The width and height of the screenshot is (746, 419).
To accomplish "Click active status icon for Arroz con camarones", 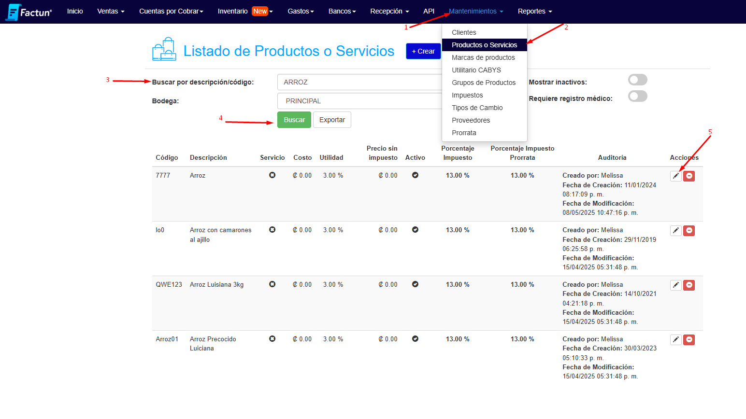I will (415, 230).
